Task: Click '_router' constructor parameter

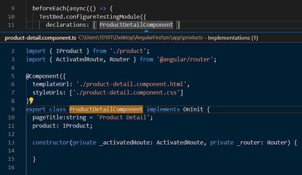Action: point(248,142)
